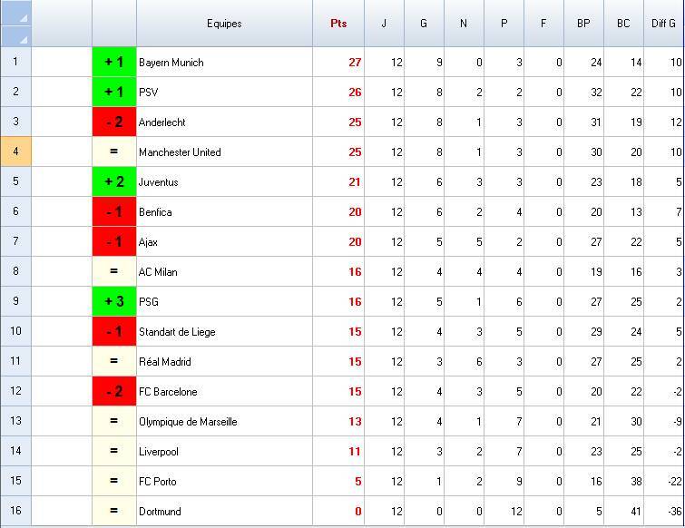The image size is (685, 528).
Task: Click row header number 16
Action: (x=15, y=511)
